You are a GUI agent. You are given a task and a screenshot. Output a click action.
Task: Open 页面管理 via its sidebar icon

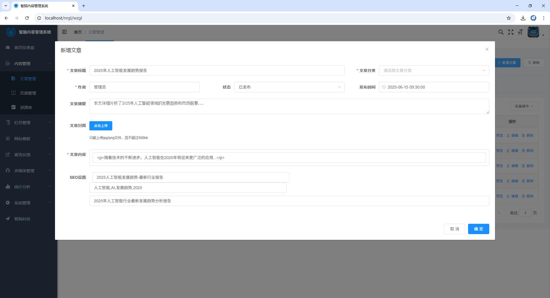click(13, 93)
